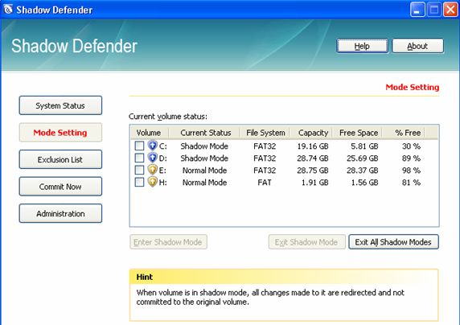Click Normal Mode status of drive H:
Image resolution: width=460 pixels, height=325 pixels.
[x=204, y=183]
